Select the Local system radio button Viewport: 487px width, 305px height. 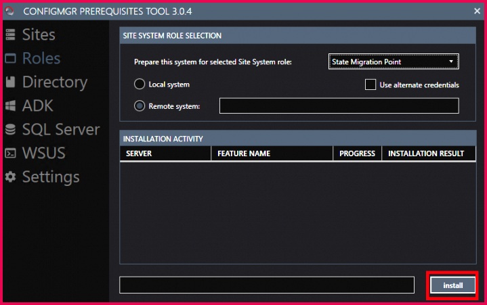[x=140, y=84]
